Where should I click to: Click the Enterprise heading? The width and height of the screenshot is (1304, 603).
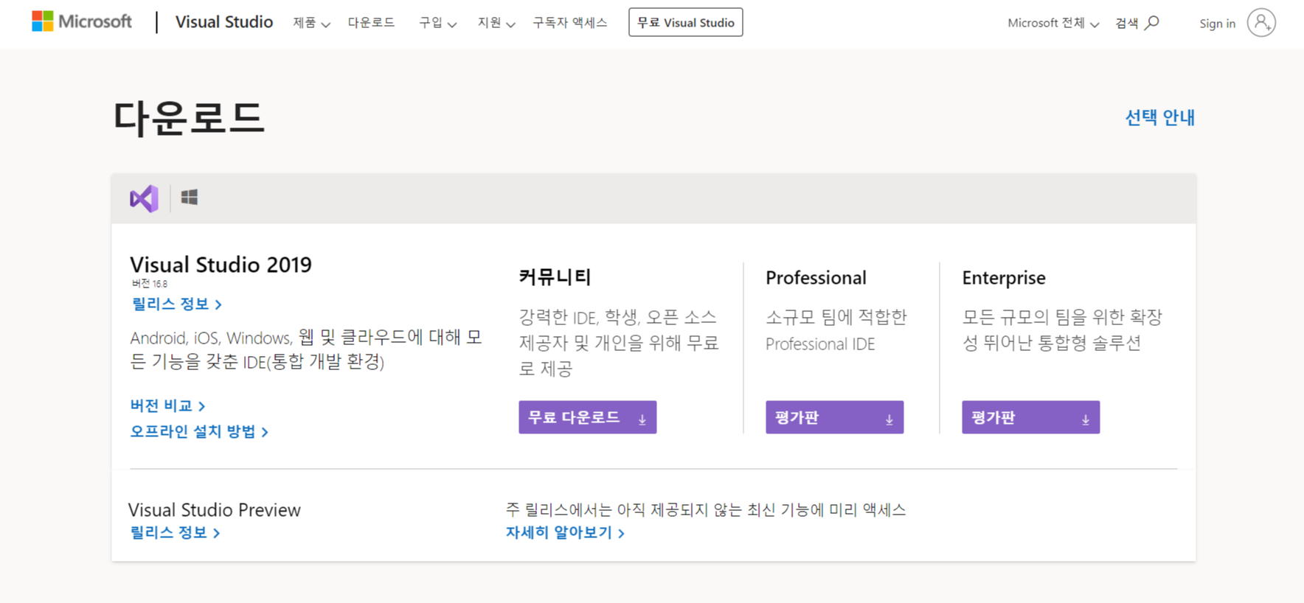tap(1004, 278)
